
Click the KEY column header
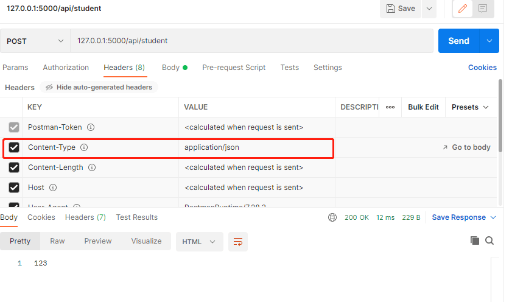34,107
